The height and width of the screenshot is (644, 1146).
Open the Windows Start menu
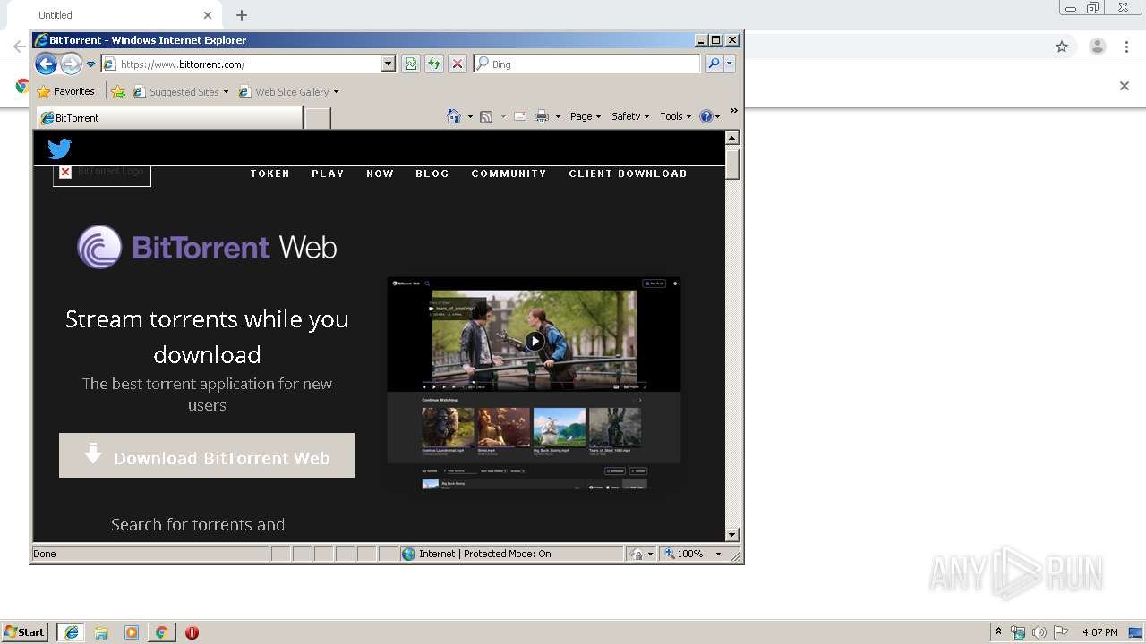click(25, 632)
